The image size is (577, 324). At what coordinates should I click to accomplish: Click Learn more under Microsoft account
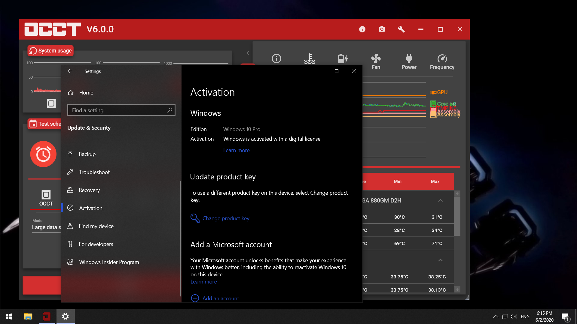[203, 282]
